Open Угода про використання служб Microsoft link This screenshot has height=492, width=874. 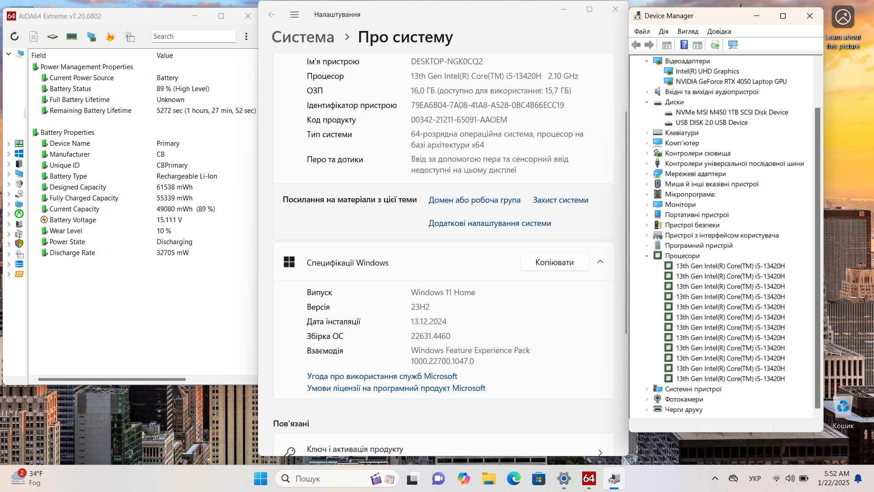pos(382,376)
